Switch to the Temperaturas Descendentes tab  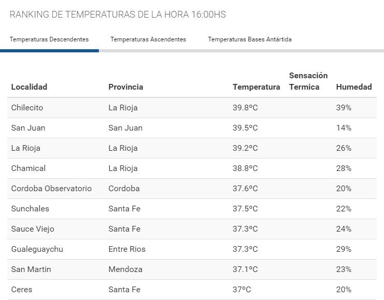[x=49, y=39]
